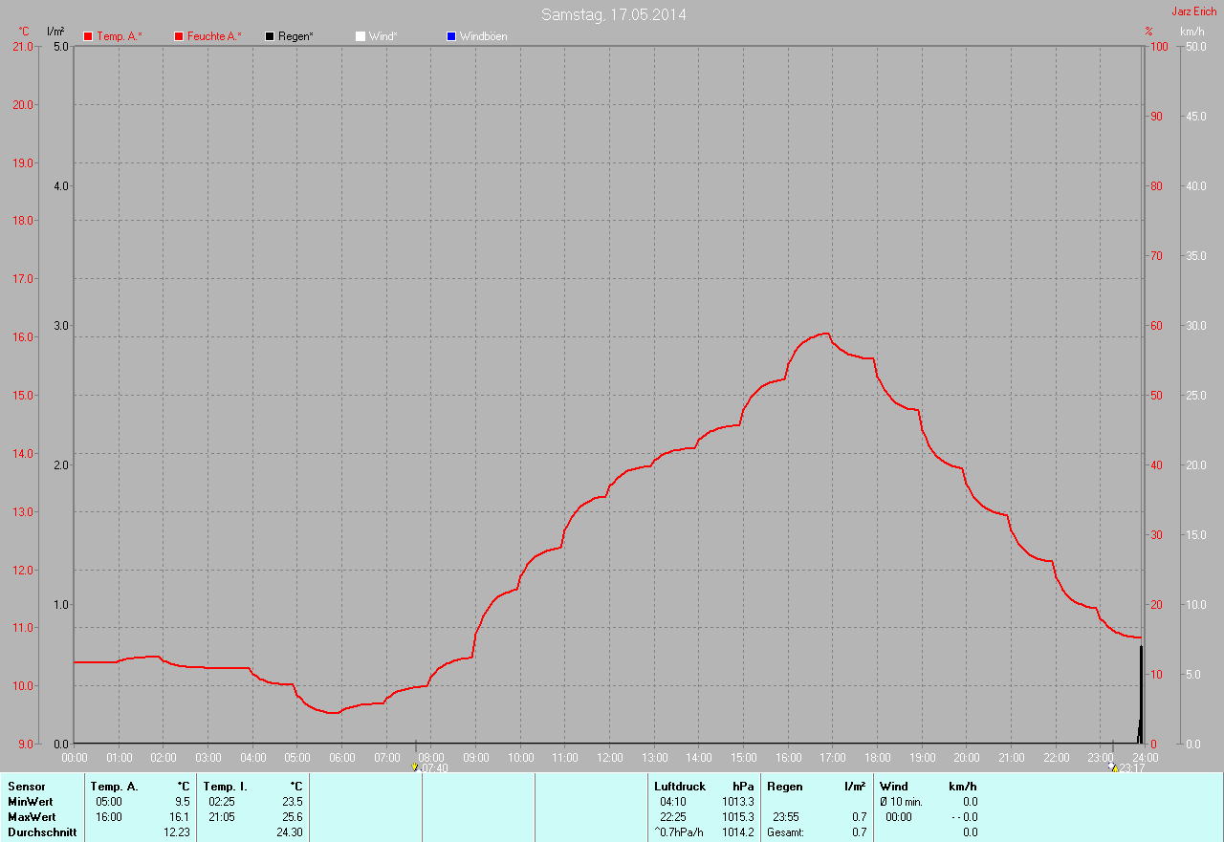Click the 'Temp. A.*' legend label

click(x=120, y=36)
